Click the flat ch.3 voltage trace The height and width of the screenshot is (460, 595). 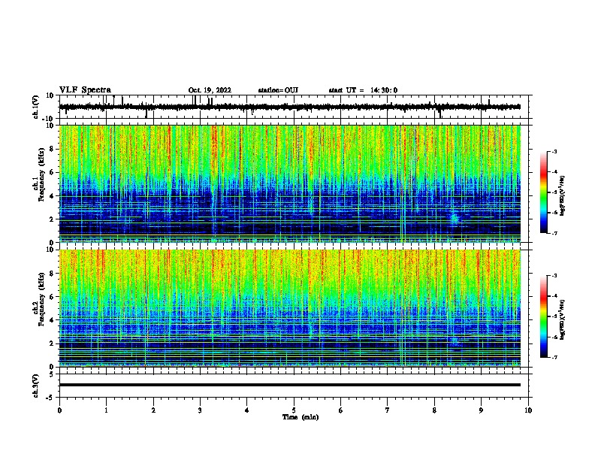289,385
